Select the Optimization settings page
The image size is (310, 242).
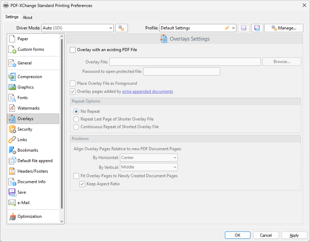click(x=29, y=216)
